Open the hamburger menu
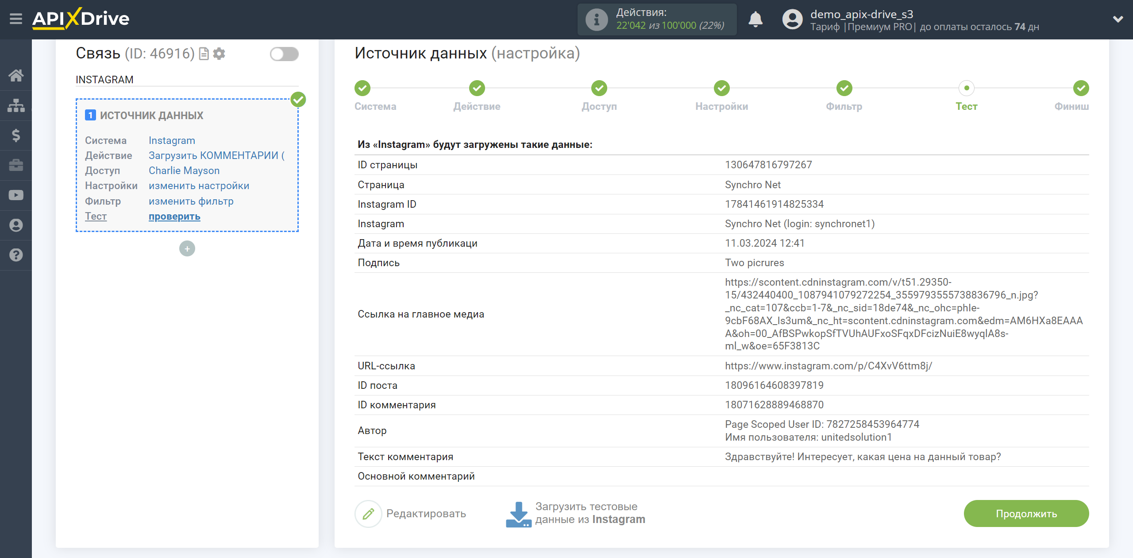The image size is (1133, 558). (16, 19)
